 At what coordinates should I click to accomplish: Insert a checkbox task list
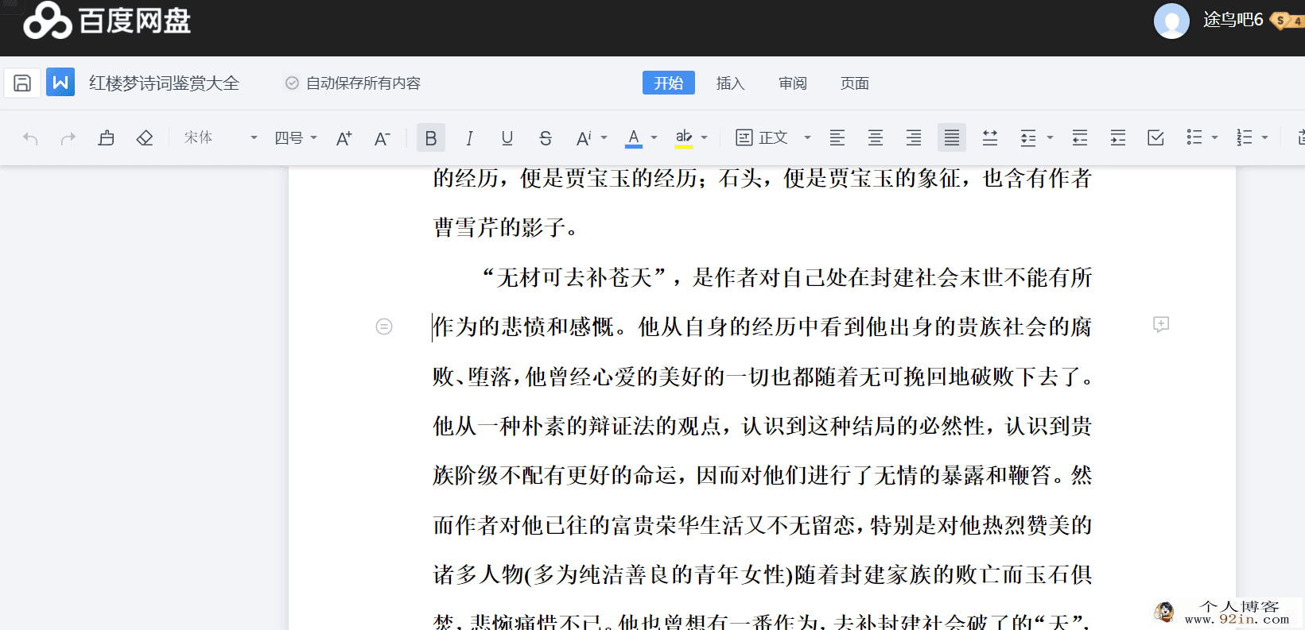pyautogui.click(x=1156, y=138)
